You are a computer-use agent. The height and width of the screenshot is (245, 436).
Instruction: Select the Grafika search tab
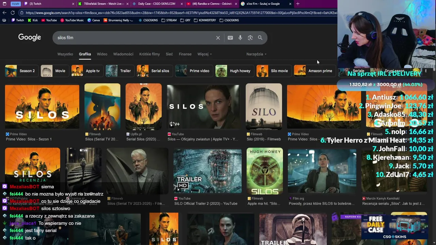click(85, 54)
